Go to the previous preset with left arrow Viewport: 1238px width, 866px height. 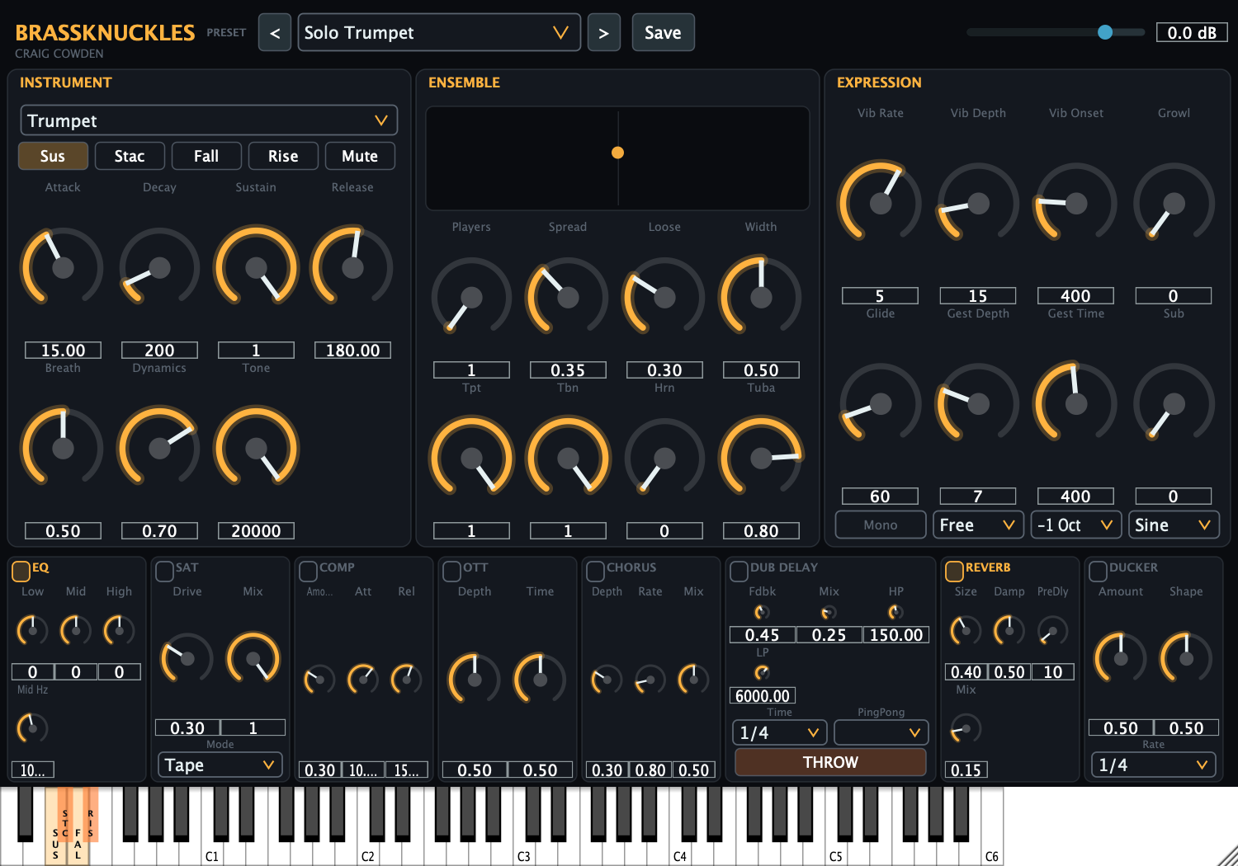point(275,33)
